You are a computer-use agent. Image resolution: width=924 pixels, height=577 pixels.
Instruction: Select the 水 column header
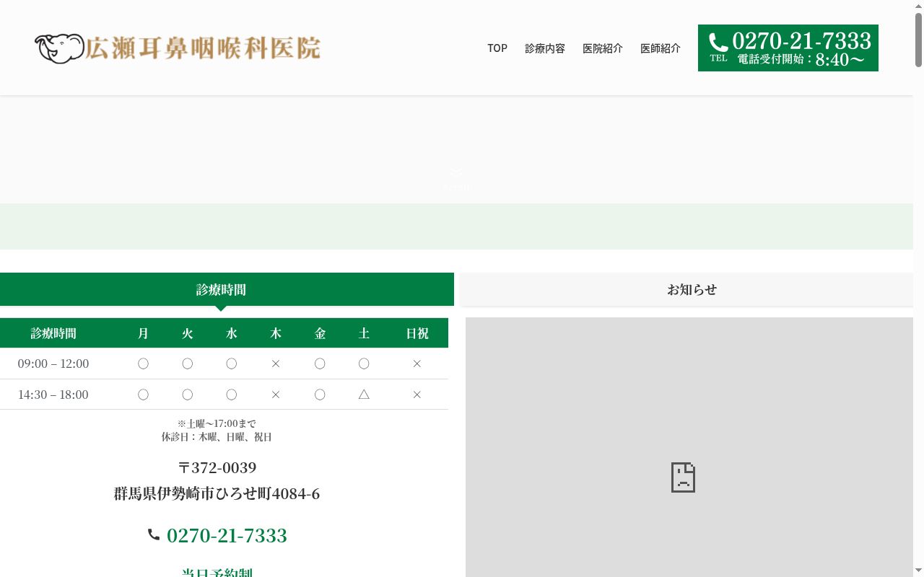point(231,333)
